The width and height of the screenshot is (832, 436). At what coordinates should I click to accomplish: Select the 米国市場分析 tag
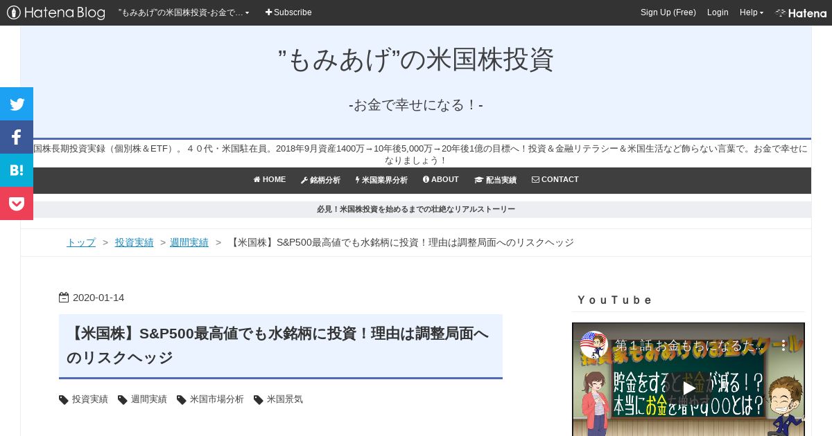click(x=217, y=399)
